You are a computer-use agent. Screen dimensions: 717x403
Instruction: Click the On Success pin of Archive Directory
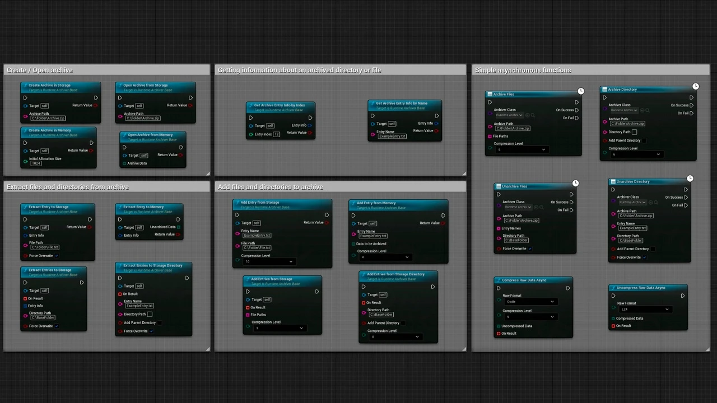point(692,105)
